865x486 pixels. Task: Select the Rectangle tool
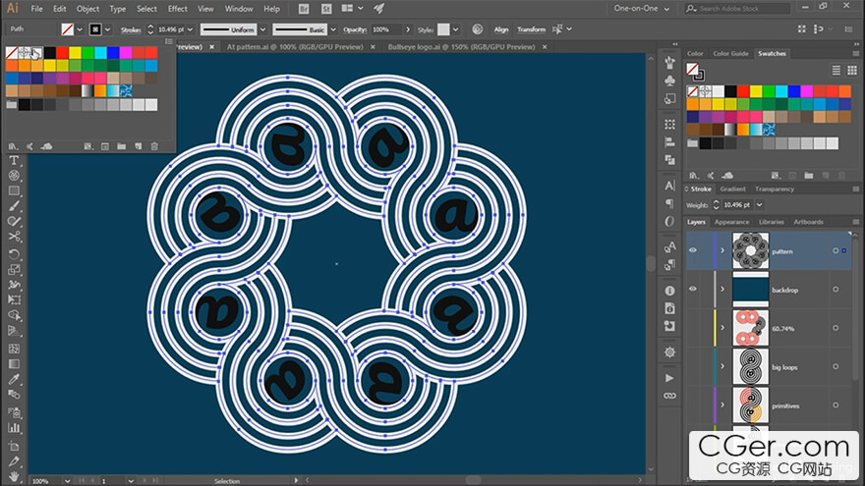pyautogui.click(x=15, y=190)
